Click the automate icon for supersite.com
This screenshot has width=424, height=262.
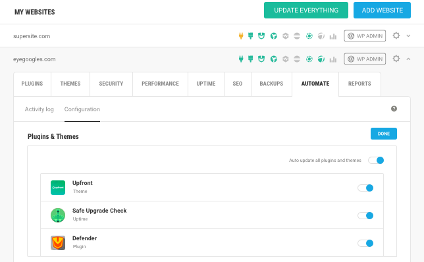(x=321, y=36)
